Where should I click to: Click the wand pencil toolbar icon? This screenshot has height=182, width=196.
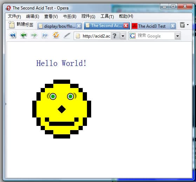[67, 35]
